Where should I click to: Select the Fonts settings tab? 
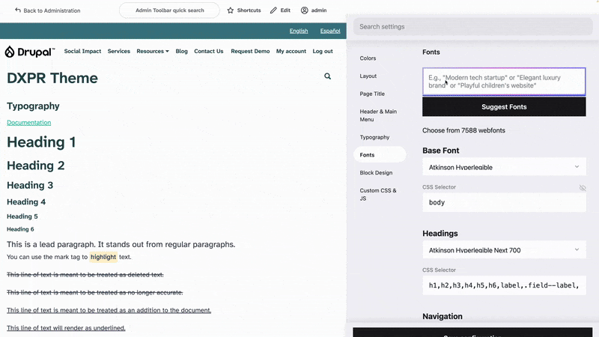[380, 155]
